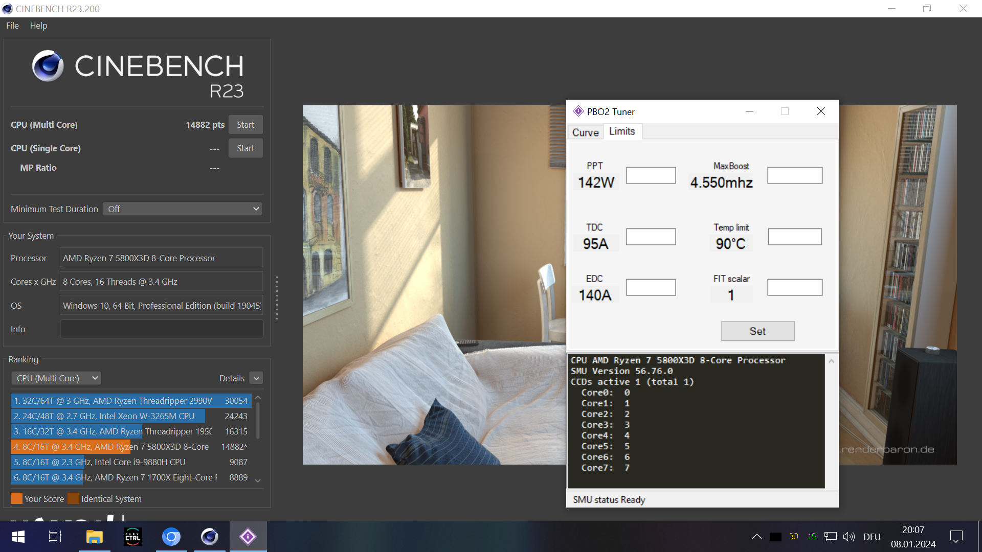The width and height of the screenshot is (982, 552).
Task: Click the PPT limit input field
Action: [x=651, y=175]
